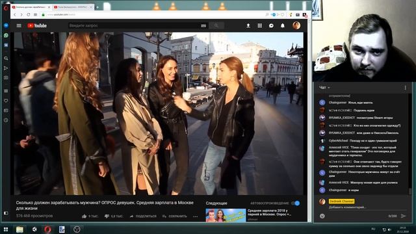
Task: Send the chat message arrow
Action: click(403, 216)
